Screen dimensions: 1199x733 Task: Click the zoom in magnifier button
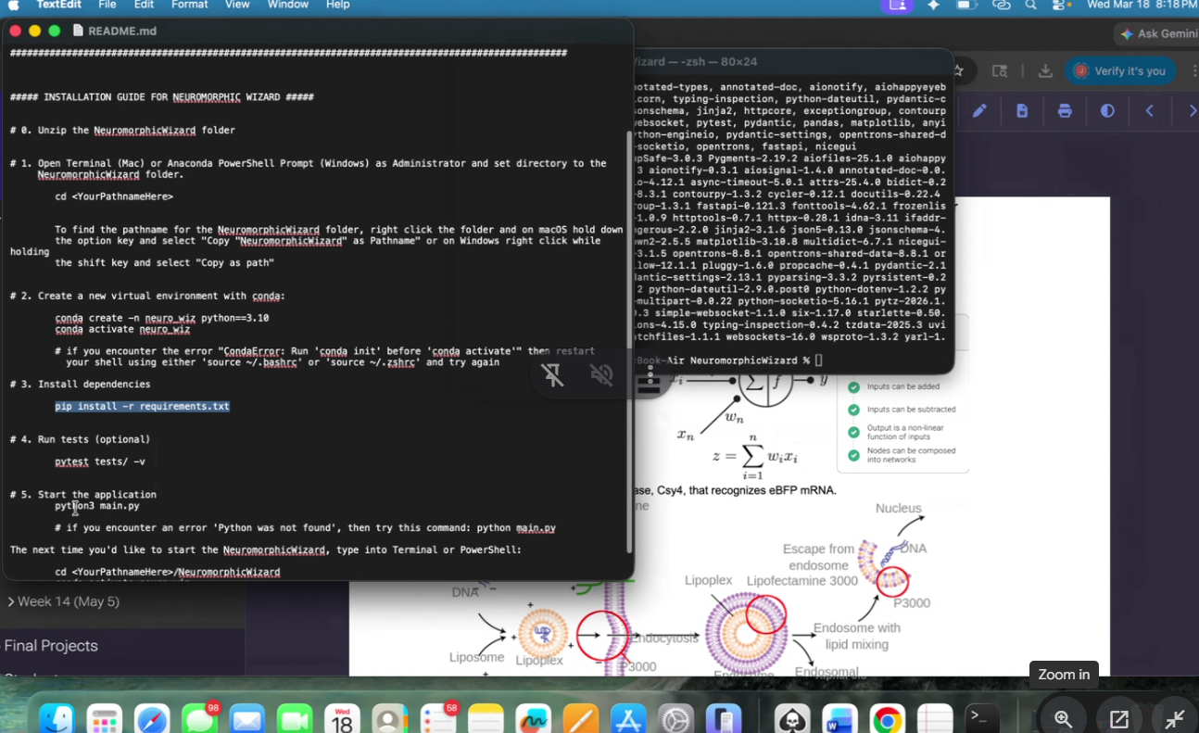(x=1063, y=719)
